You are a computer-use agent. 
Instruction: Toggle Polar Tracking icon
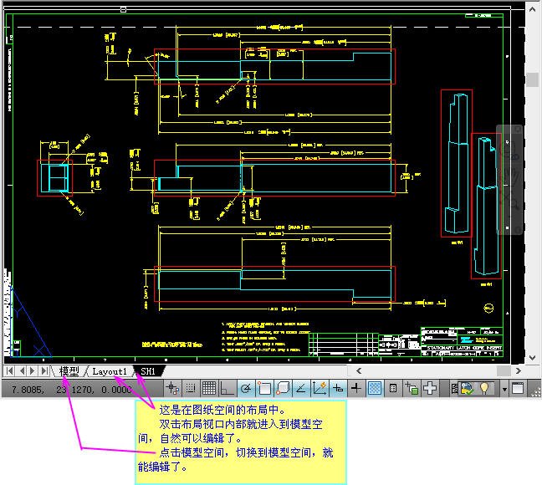point(245,388)
